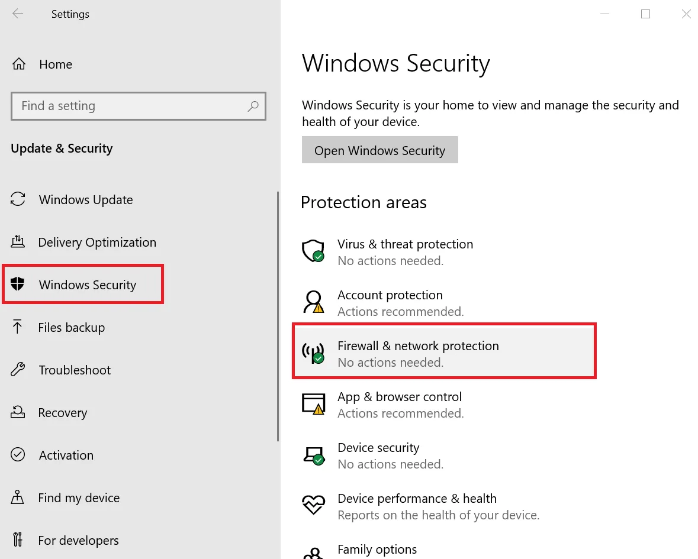Click the sidebar vertical scrollbar
Screen dimensions: 698x559
click(278, 316)
